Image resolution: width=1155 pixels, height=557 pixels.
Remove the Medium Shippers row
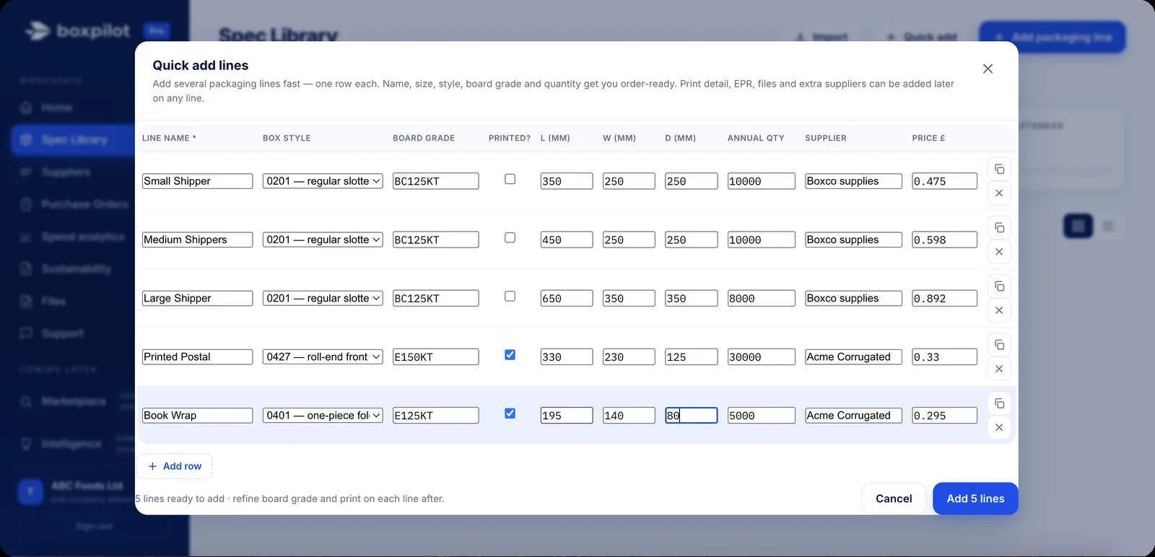pyautogui.click(x=999, y=252)
